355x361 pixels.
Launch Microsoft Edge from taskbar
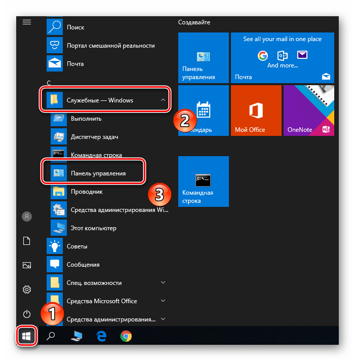tap(101, 336)
